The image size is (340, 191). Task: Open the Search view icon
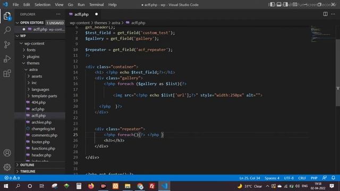click(7, 30)
